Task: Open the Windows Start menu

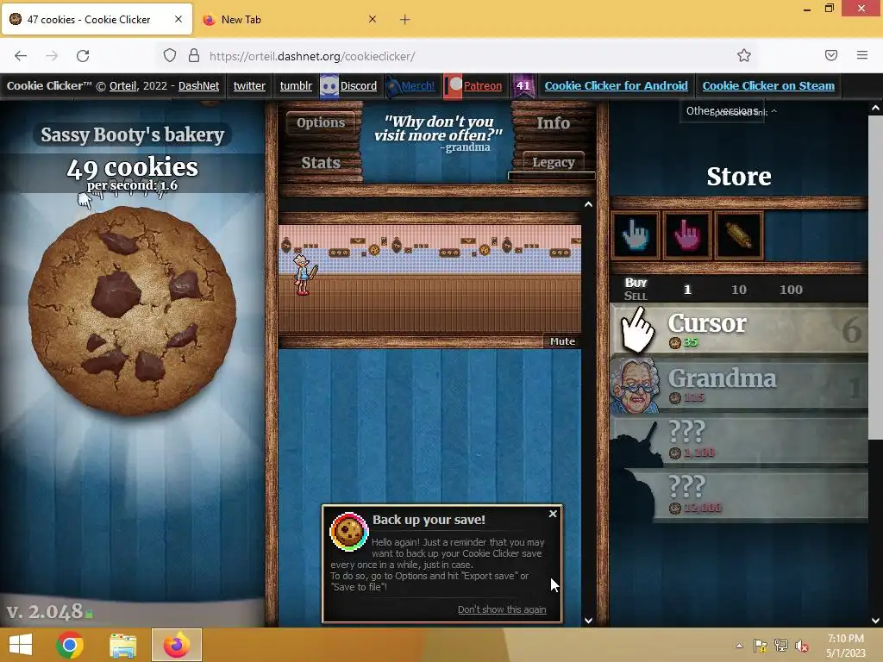Action: (21, 645)
